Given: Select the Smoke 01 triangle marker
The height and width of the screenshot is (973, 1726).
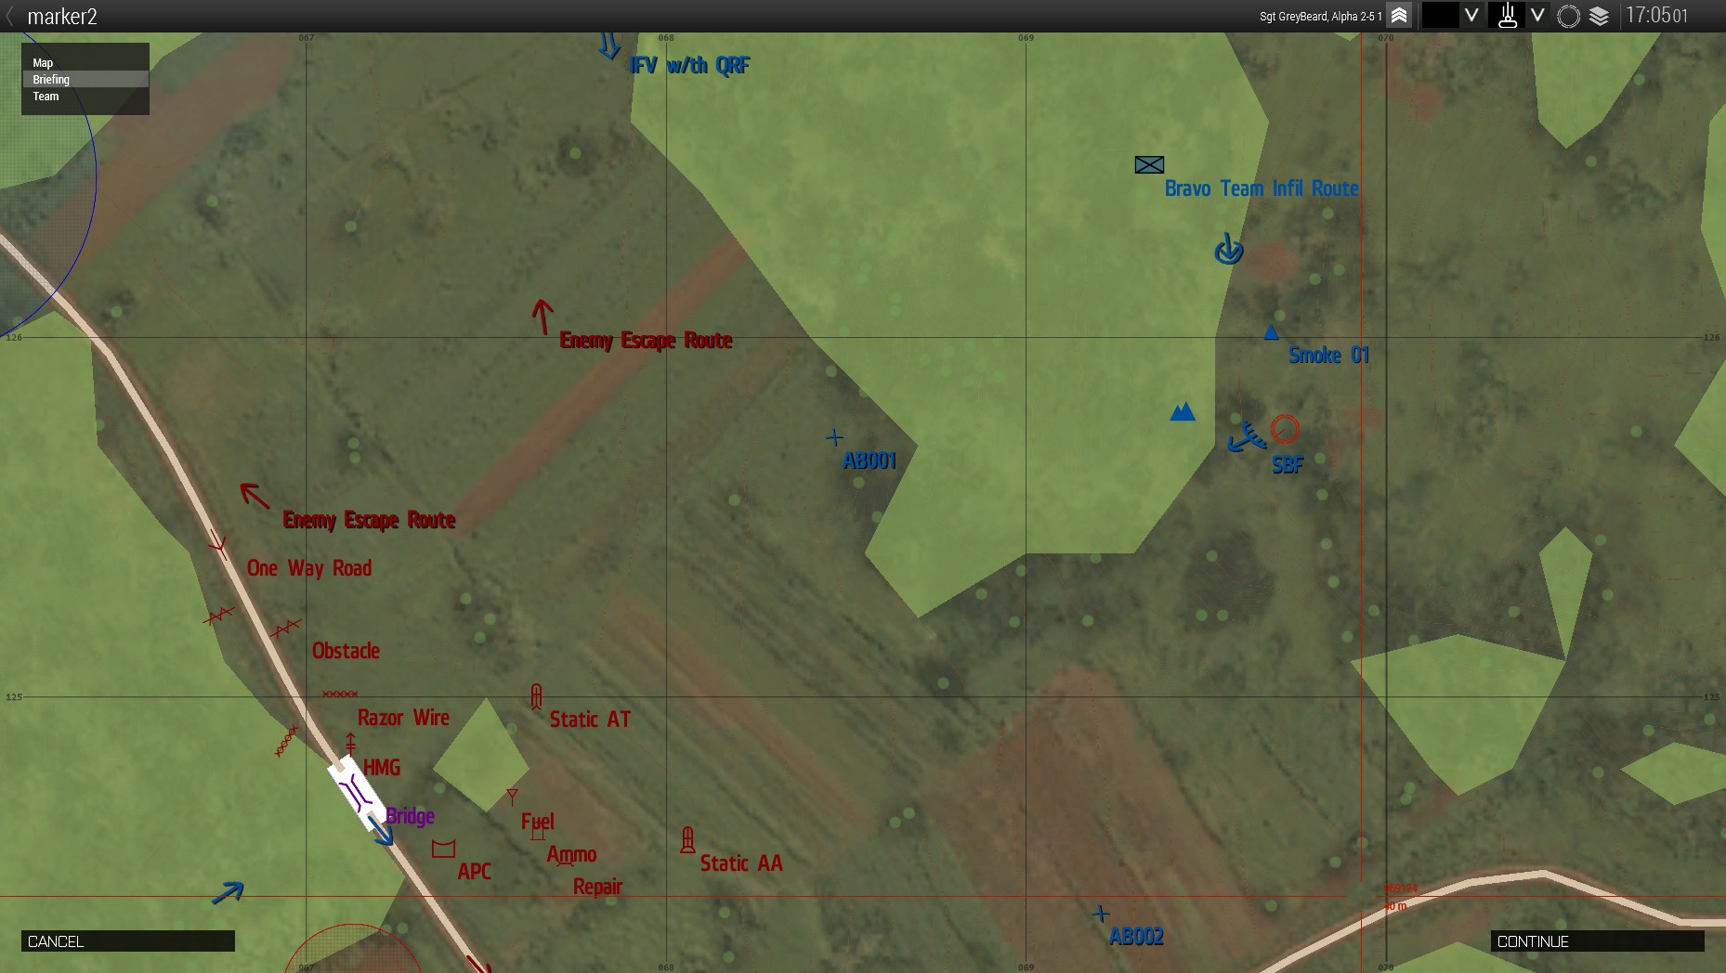Looking at the screenshot, I should (1271, 332).
